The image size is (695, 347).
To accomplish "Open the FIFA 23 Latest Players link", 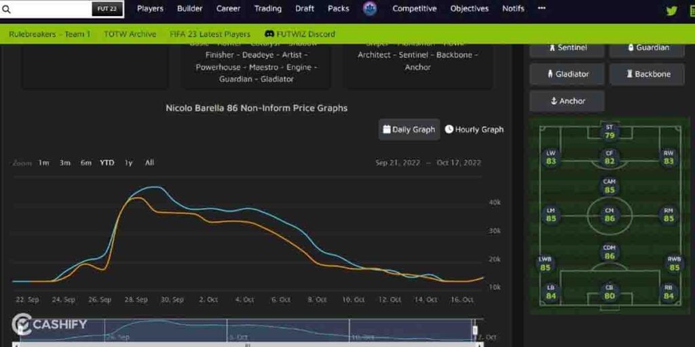I will tap(210, 34).
